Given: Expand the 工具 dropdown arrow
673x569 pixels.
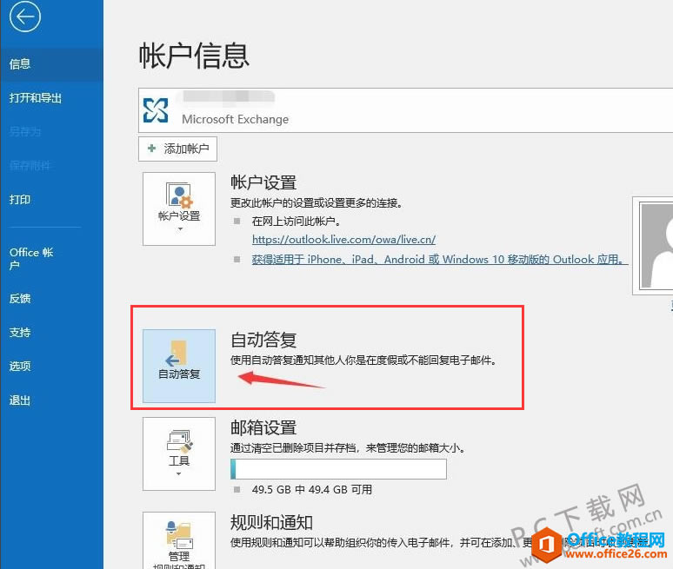Looking at the screenshot, I should [179, 473].
